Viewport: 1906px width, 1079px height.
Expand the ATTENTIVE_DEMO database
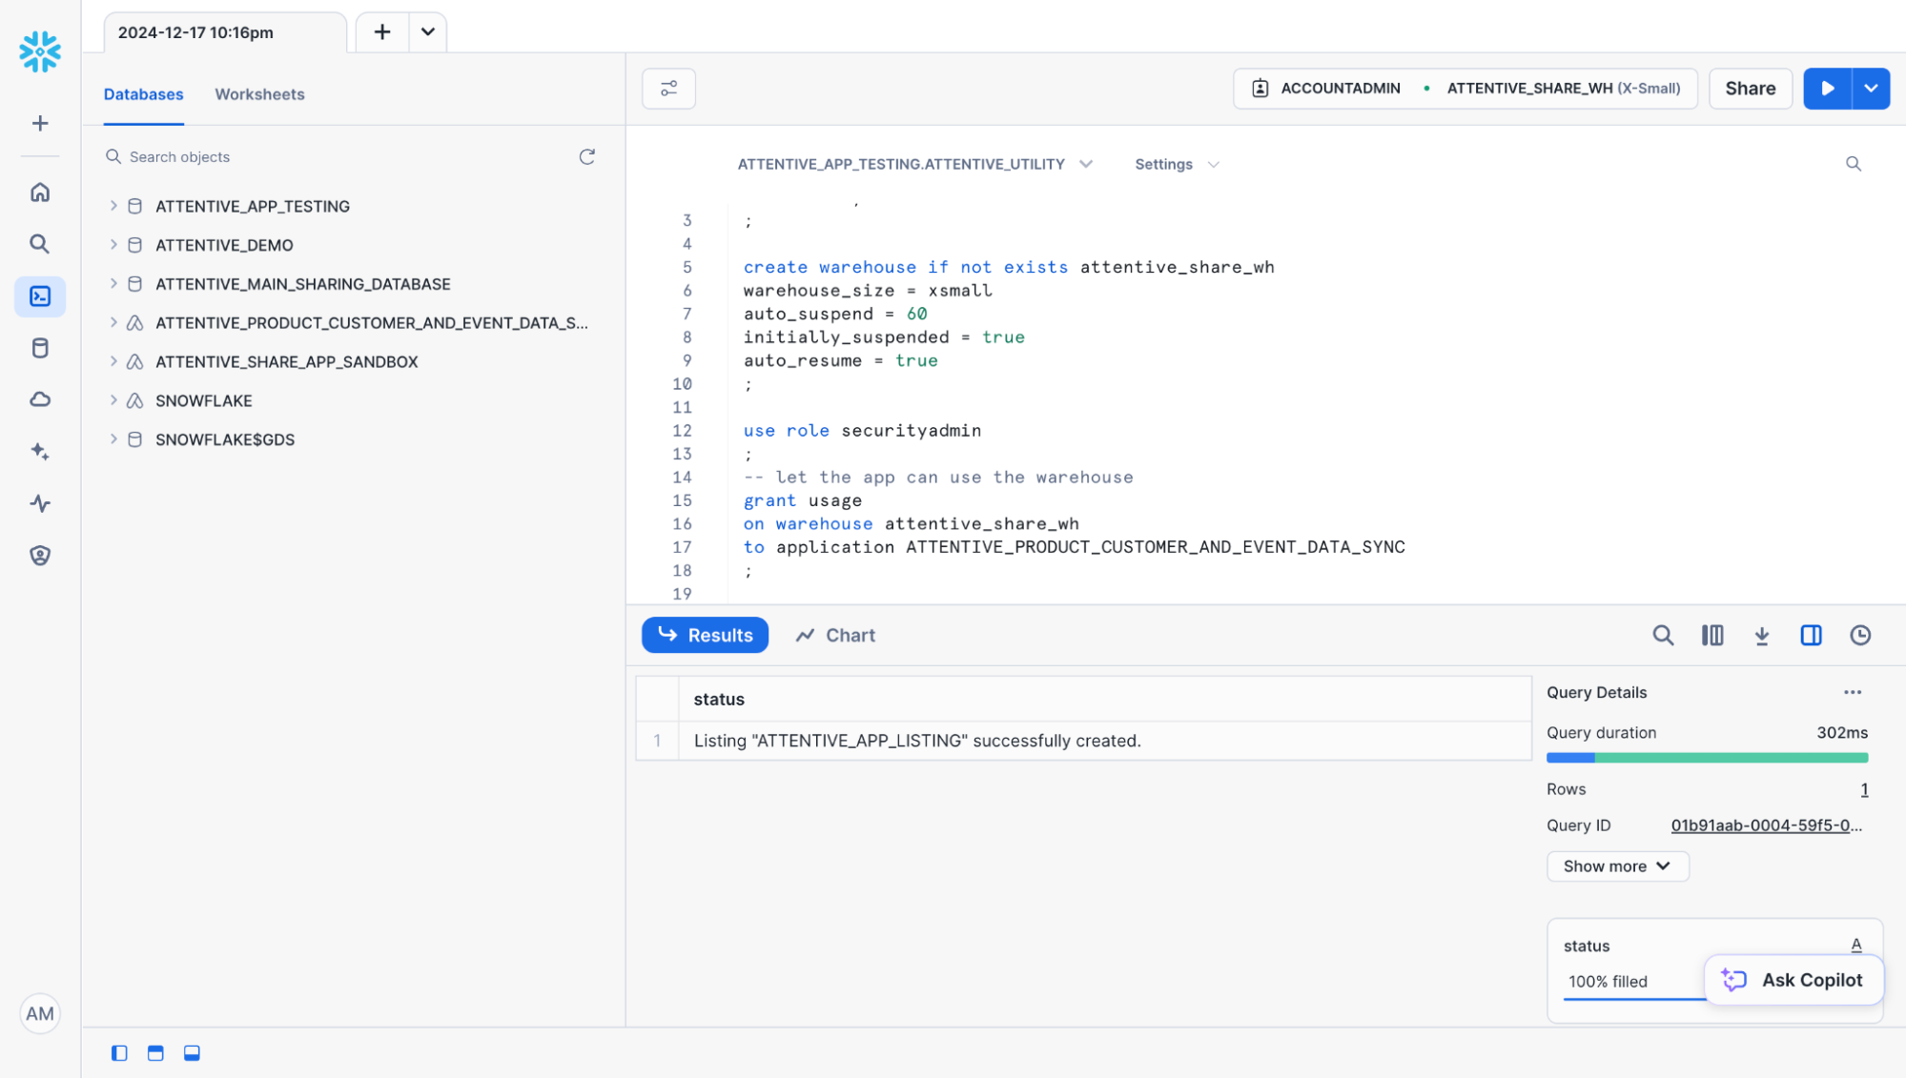(113, 245)
